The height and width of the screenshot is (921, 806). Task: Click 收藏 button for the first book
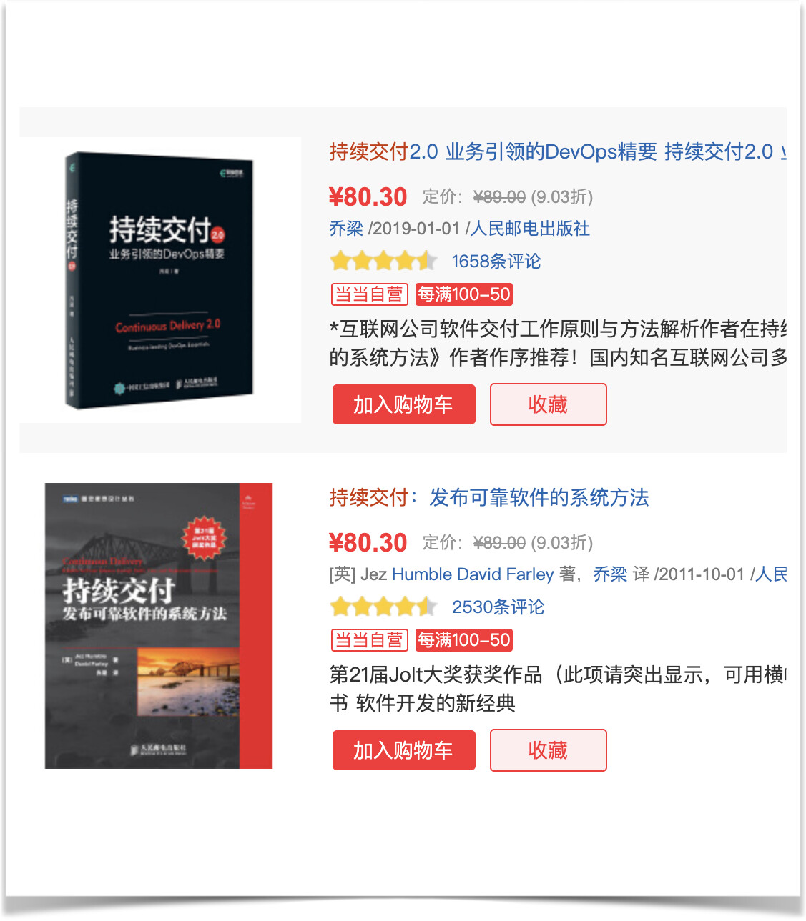549,404
